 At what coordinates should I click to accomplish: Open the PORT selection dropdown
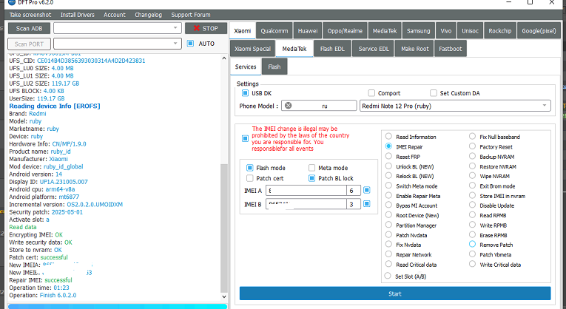pyautogui.click(x=118, y=44)
